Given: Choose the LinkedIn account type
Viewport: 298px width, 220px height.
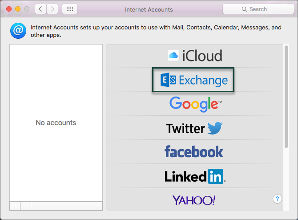Looking at the screenshot, I should click(194, 176).
